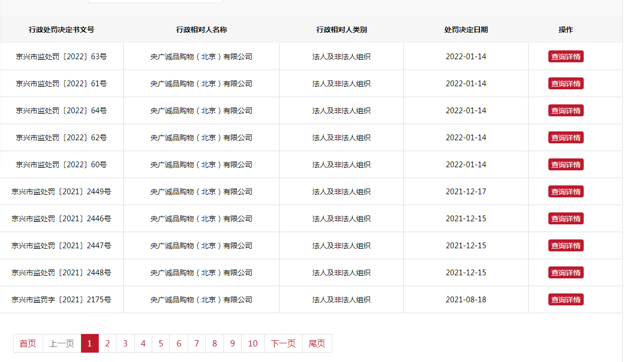Select text 京兴市监处罚〔2022〕63号
The image size is (644, 362).
click(61, 57)
